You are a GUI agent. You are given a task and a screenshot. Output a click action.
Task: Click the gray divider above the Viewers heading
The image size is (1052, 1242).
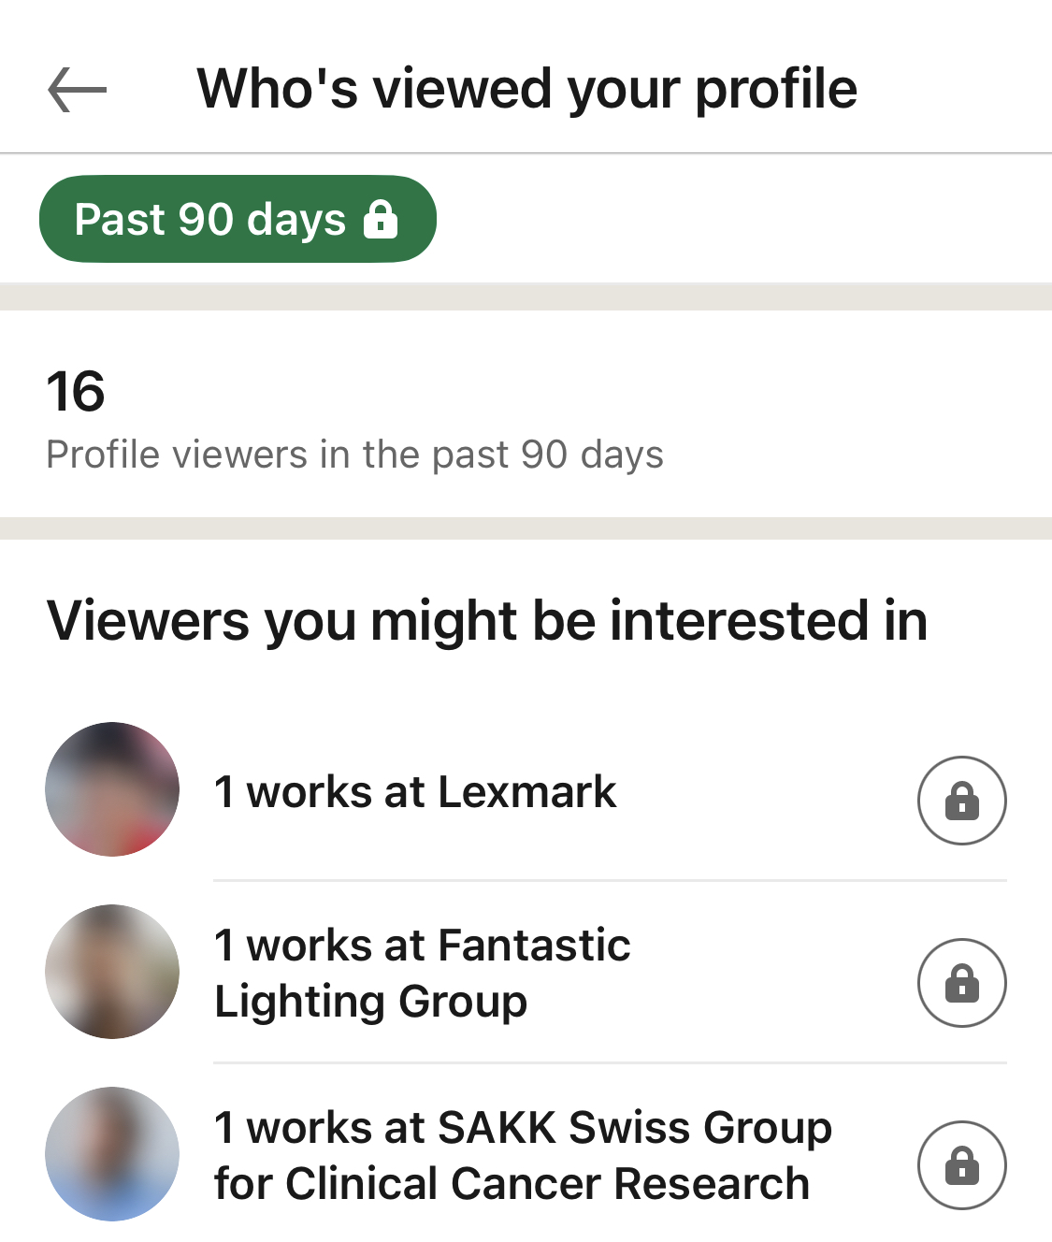(526, 528)
